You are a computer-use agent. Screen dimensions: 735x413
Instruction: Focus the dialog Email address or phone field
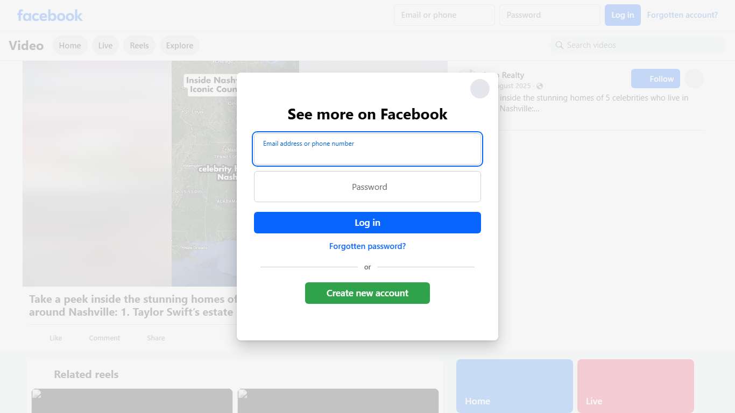(367, 149)
